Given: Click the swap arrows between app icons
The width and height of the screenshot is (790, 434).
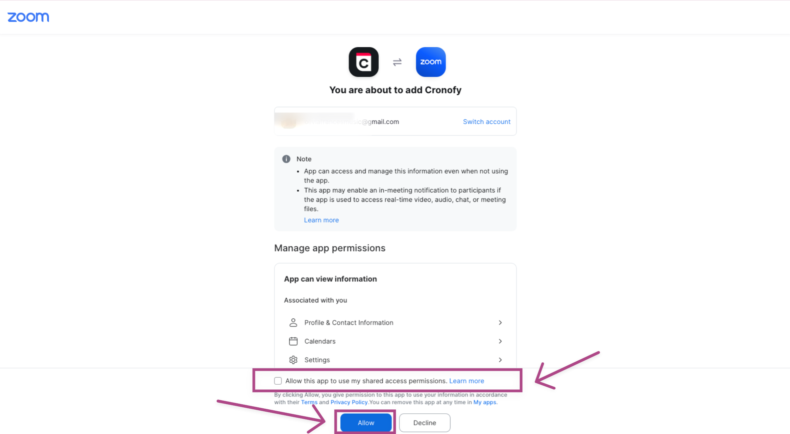Looking at the screenshot, I should pyautogui.click(x=397, y=62).
